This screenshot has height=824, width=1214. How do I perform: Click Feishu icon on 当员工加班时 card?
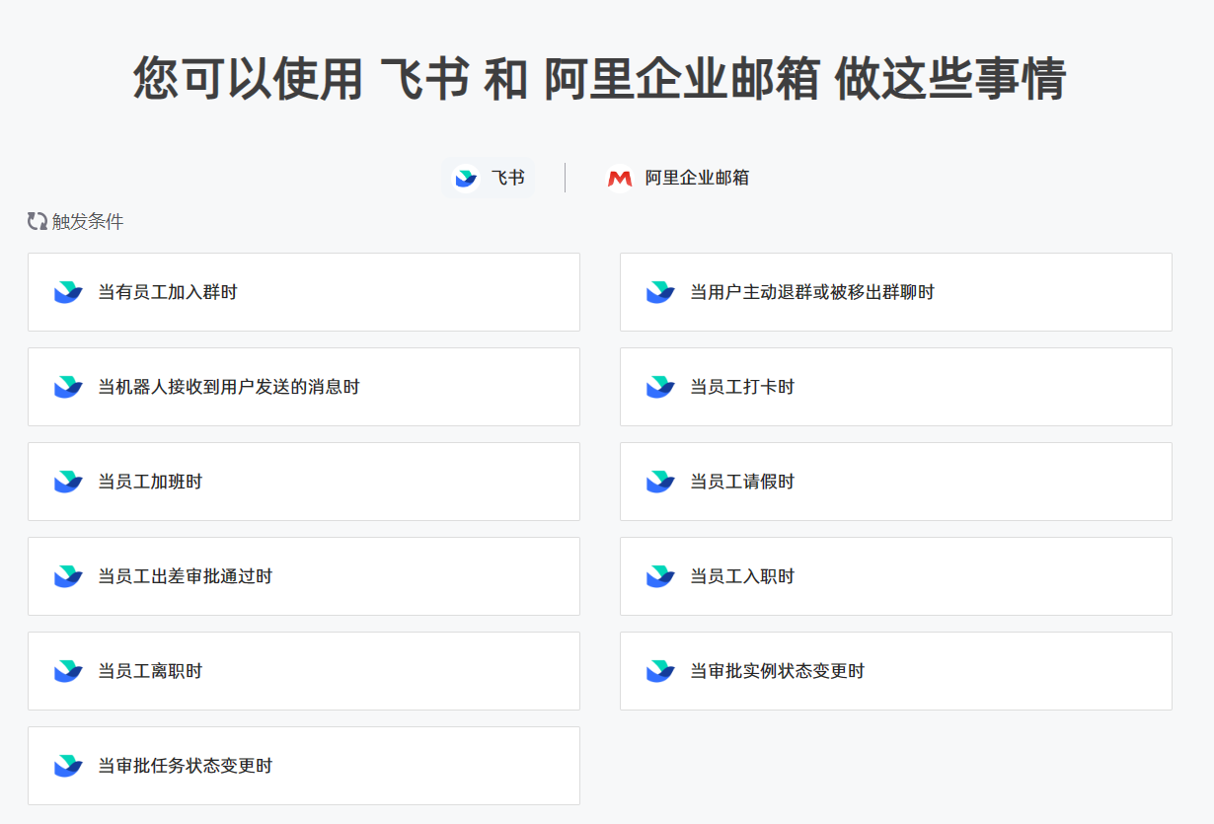68,482
